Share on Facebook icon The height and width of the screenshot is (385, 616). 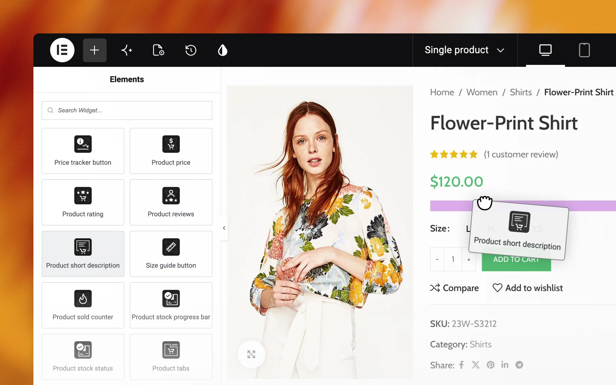point(461,365)
